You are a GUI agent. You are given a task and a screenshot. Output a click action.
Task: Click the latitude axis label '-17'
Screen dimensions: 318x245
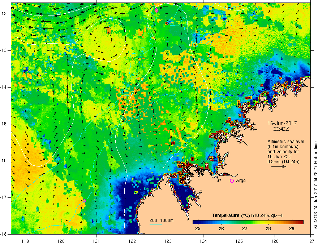pos(4,197)
